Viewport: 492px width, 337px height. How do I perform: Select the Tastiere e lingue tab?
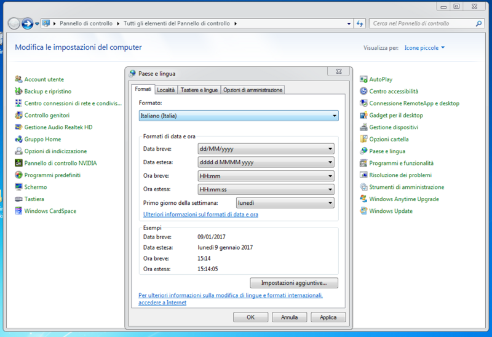199,90
